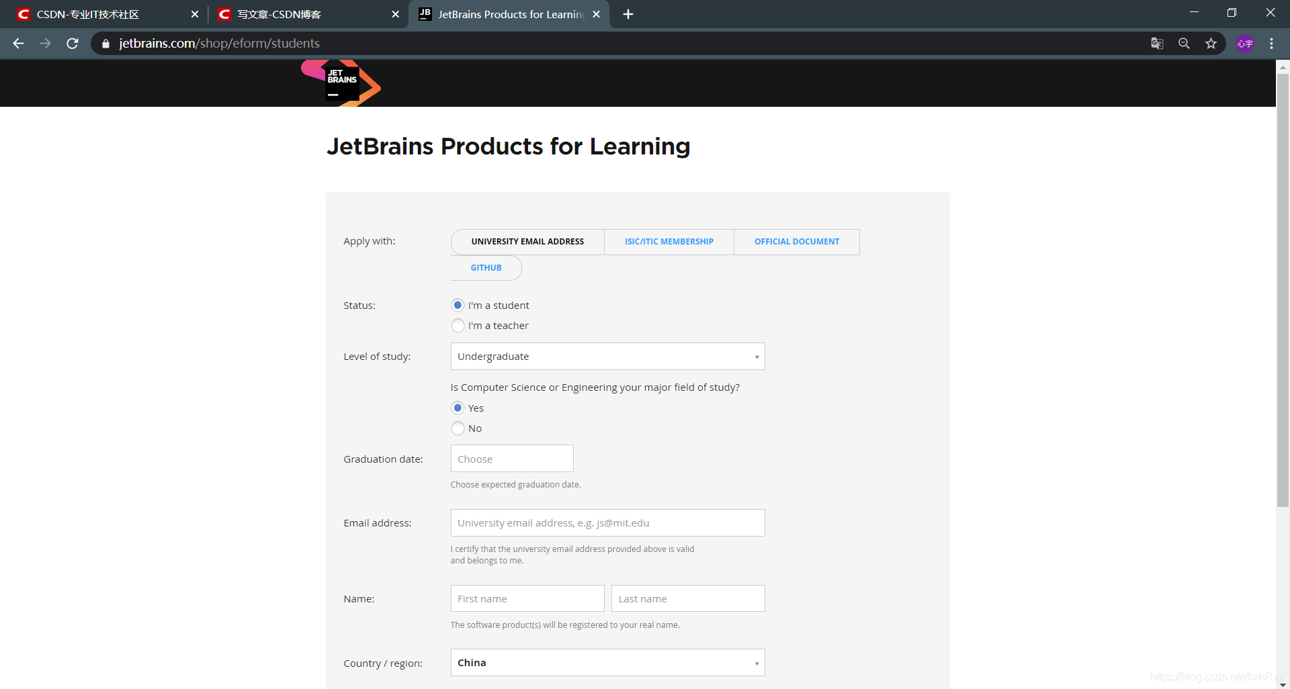
Task: Bookmark this page with the star icon
Action: [x=1211, y=44]
